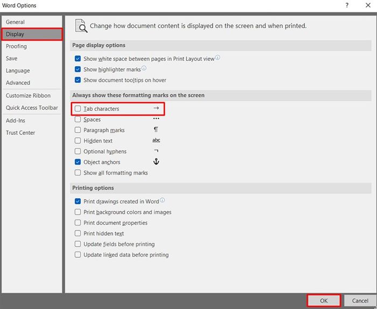The height and width of the screenshot is (309, 377).
Task: Enable Hidden text formatting mark
Action: pos(78,141)
